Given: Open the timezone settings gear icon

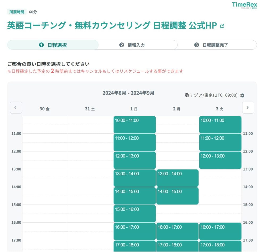Looking at the screenshot, I should (x=242, y=95).
